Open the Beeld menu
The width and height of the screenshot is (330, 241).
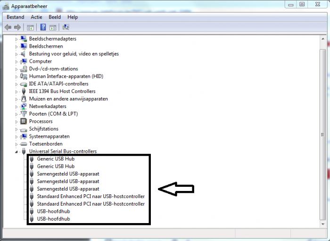pyautogui.click(x=55, y=17)
